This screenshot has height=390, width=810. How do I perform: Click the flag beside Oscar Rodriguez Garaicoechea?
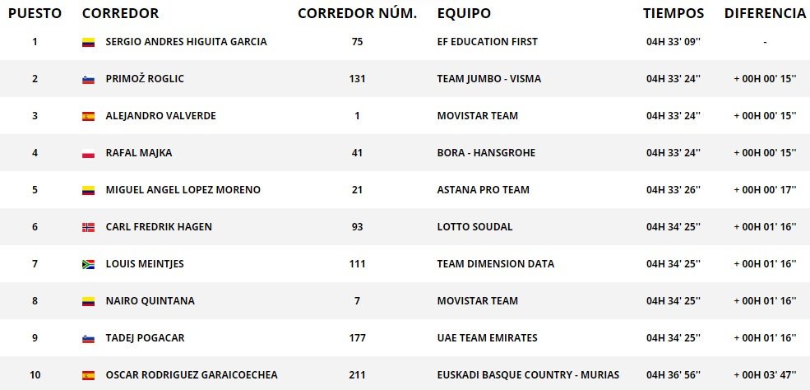click(88, 375)
